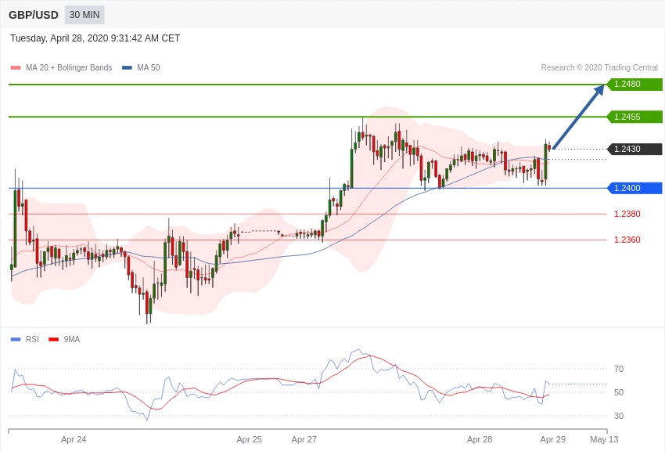The image size is (665, 451).
Task: Click the Apr 24 date axis label
Action: 74,439
